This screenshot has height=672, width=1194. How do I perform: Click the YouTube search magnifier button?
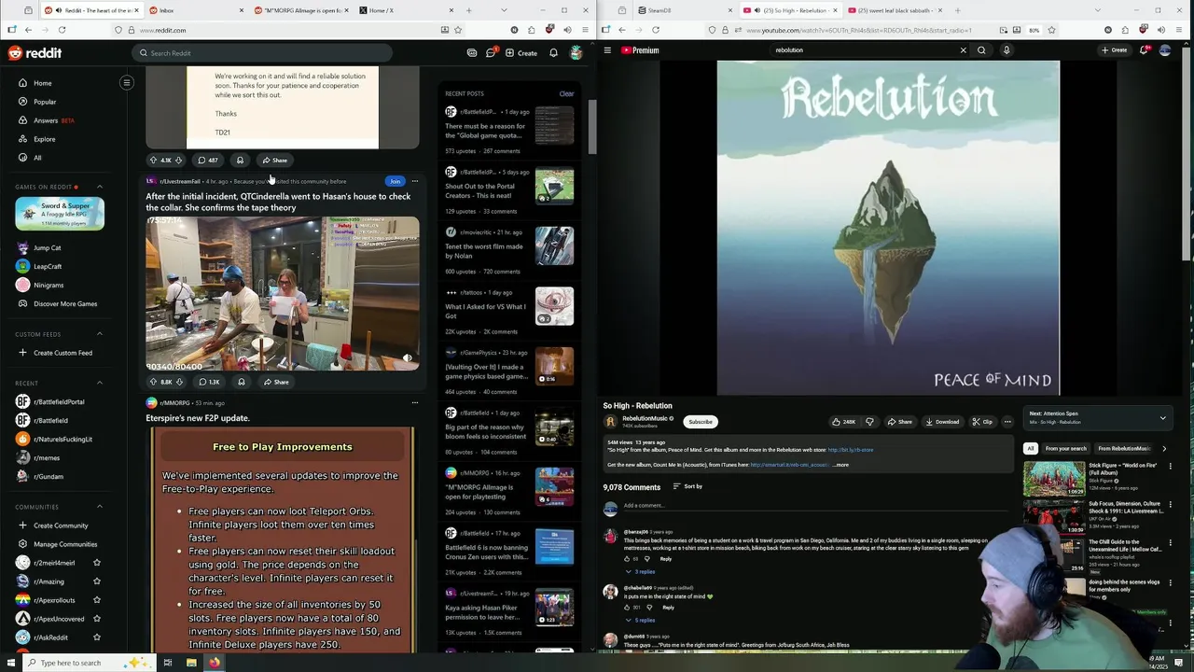pyautogui.click(x=981, y=50)
